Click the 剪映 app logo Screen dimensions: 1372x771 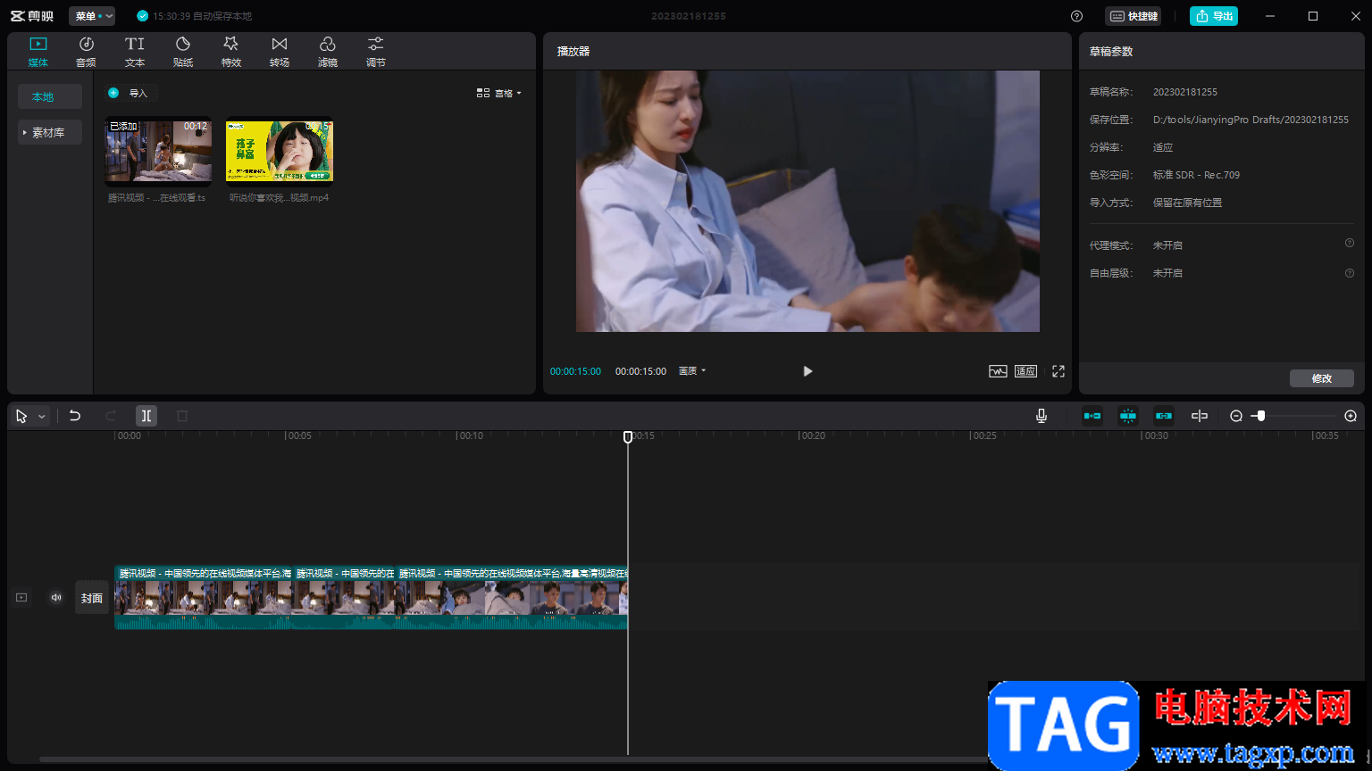[31, 16]
